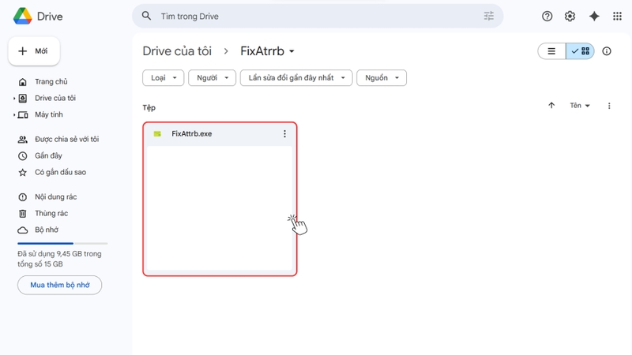
Task: Show details info icon
Action: click(x=607, y=51)
